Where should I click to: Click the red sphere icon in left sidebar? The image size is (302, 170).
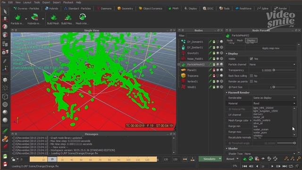click(5, 26)
